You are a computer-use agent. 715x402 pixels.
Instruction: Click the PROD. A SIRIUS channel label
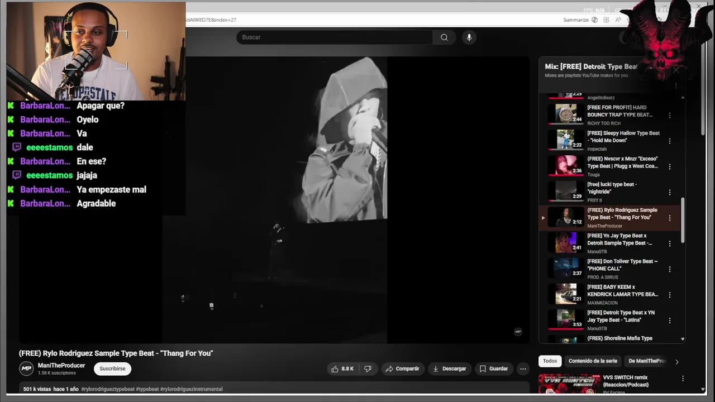pyautogui.click(x=604, y=277)
